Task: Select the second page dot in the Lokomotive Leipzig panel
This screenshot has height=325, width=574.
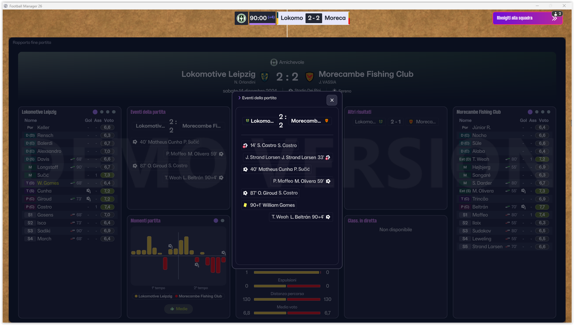Action: click(x=102, y=112)
